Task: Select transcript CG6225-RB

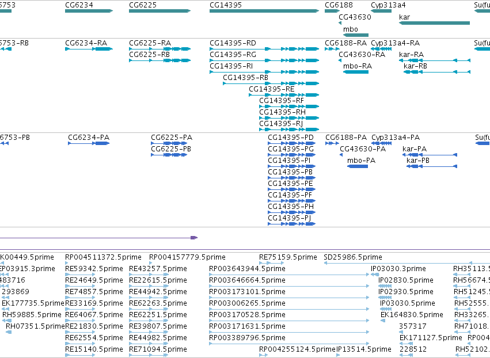Action: tap(149, 55)
